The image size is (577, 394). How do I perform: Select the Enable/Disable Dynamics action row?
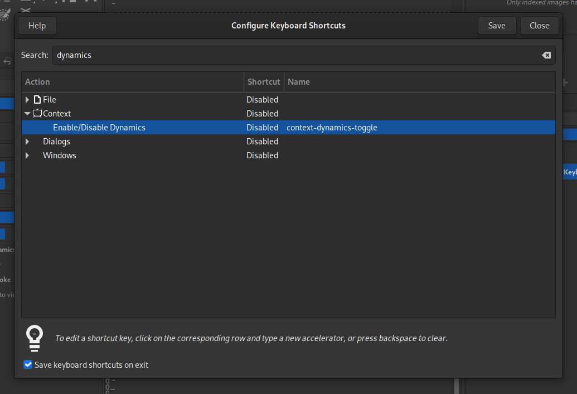pyautogui.click(x=99, y=127)
